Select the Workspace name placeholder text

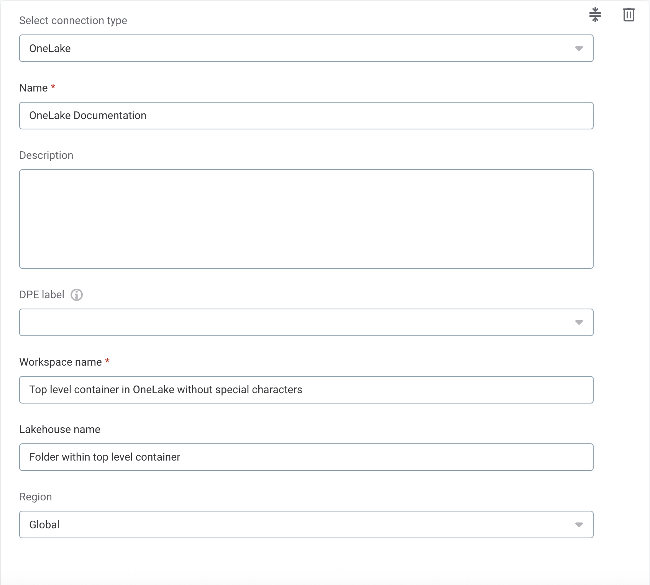pos(166,389)
